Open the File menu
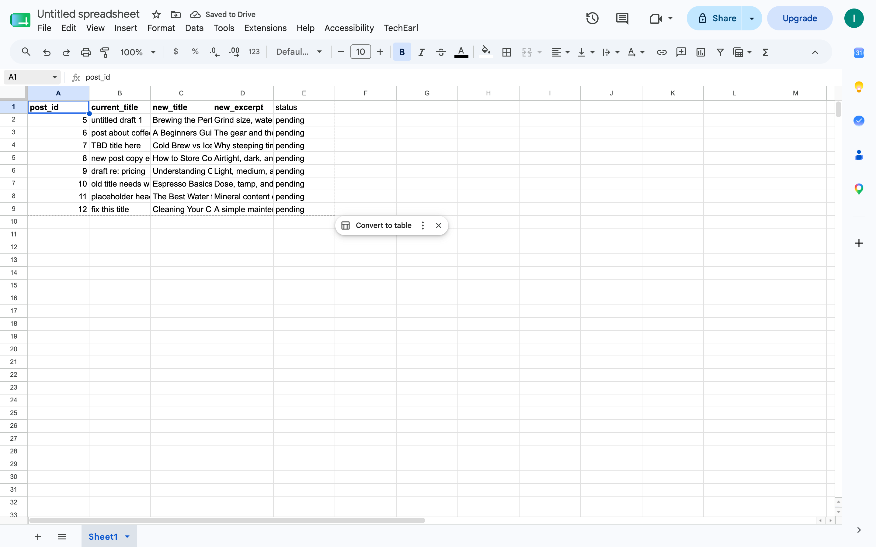 [x=44, y=28]
